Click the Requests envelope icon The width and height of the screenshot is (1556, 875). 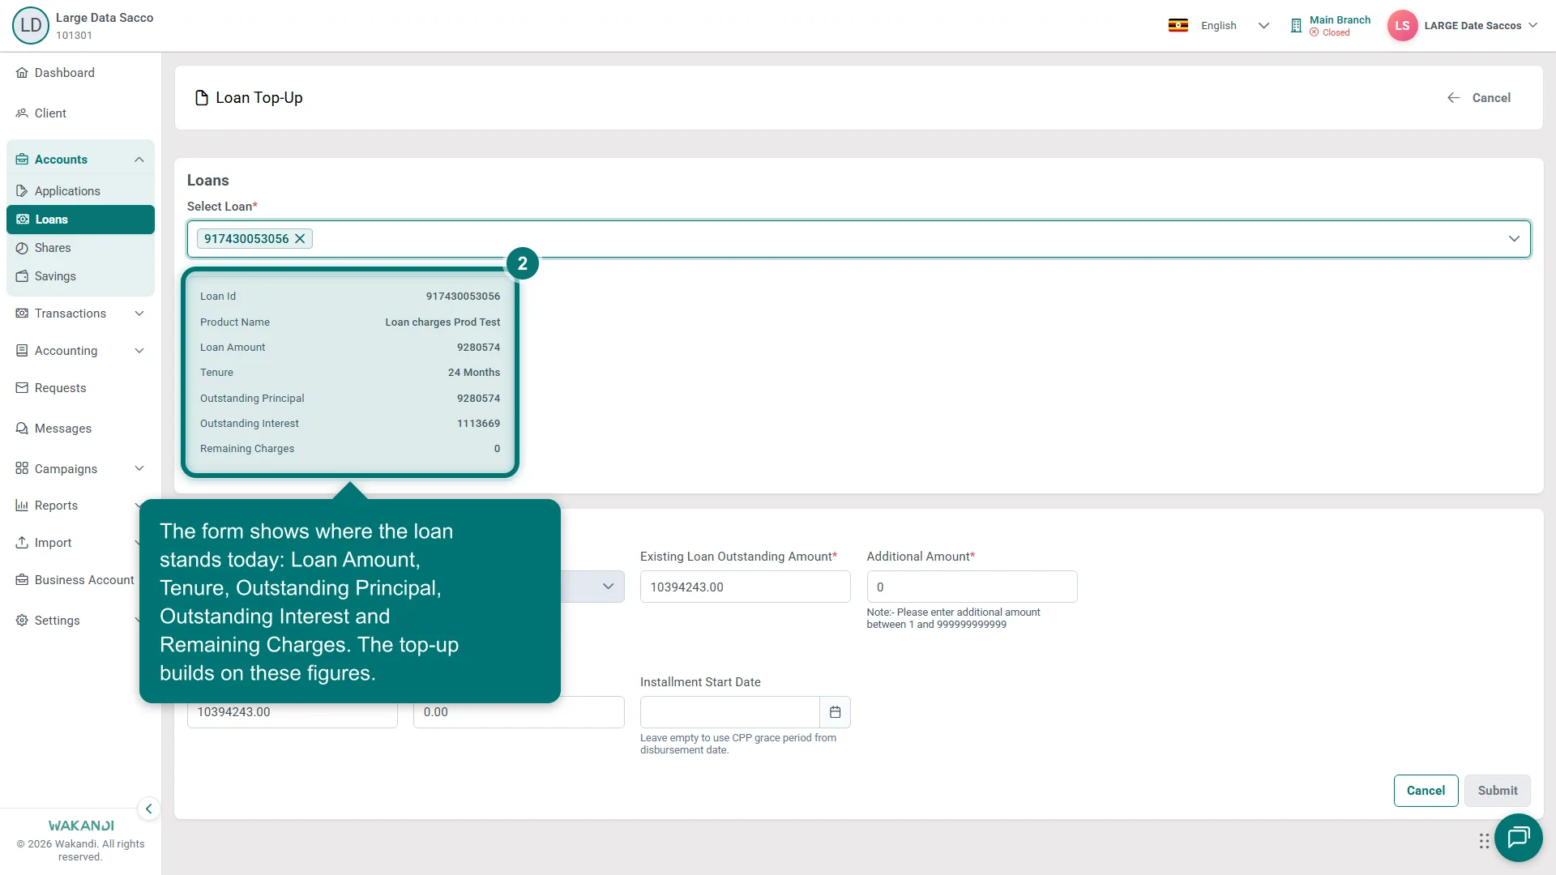pyautogui.click(x=22, y=388)
